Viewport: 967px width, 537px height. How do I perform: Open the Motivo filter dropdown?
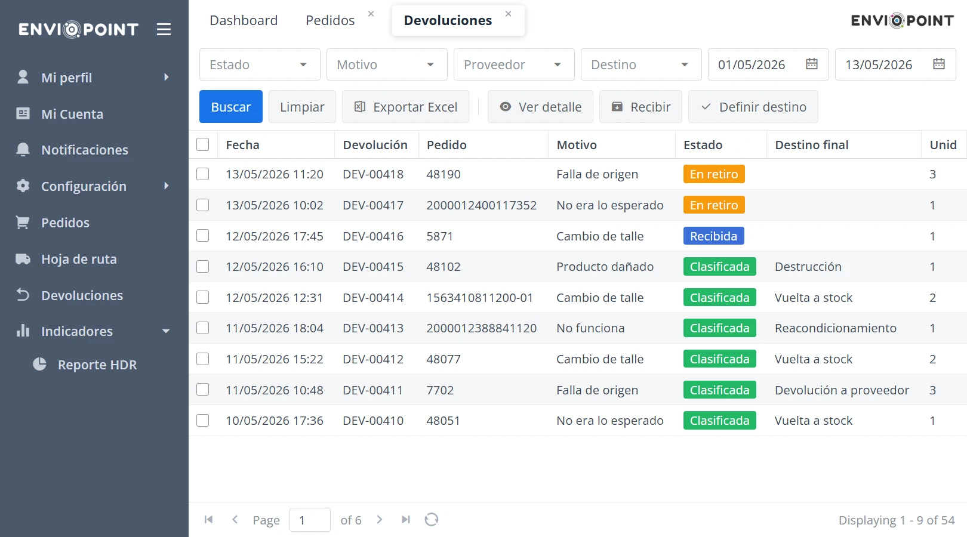coord(387,64)
